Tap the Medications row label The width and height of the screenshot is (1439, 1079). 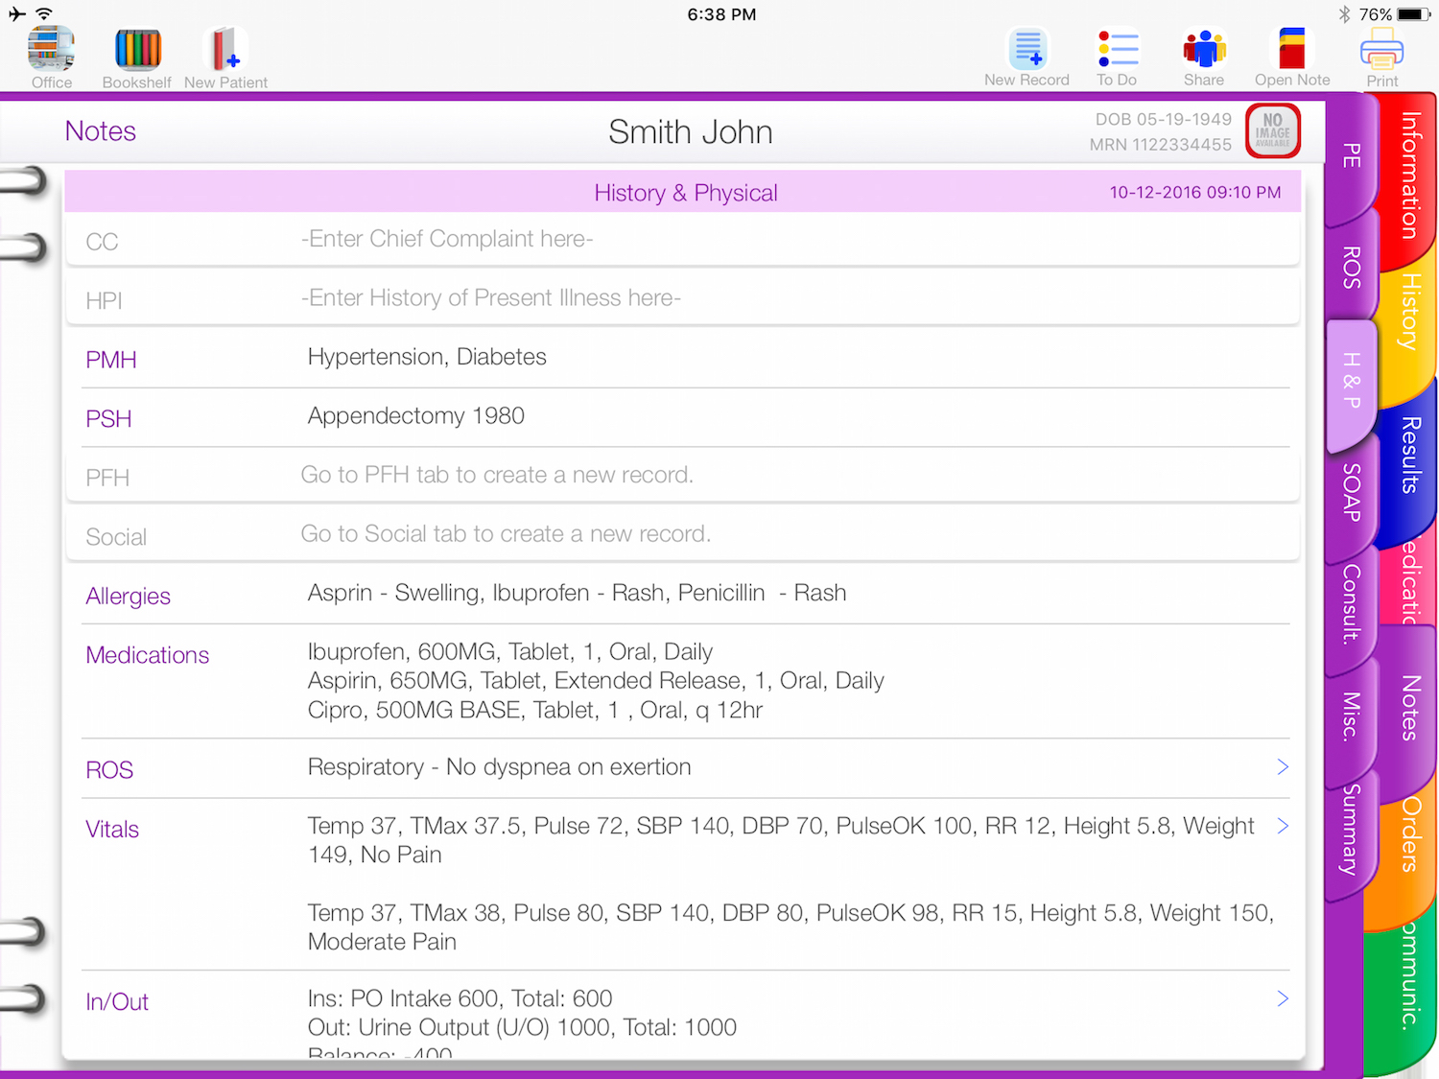(148, 655)
